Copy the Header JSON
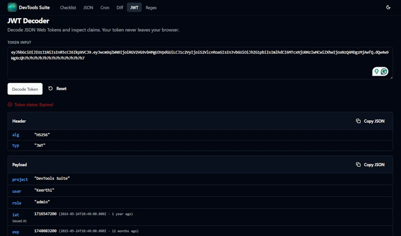 click(370, 121)
